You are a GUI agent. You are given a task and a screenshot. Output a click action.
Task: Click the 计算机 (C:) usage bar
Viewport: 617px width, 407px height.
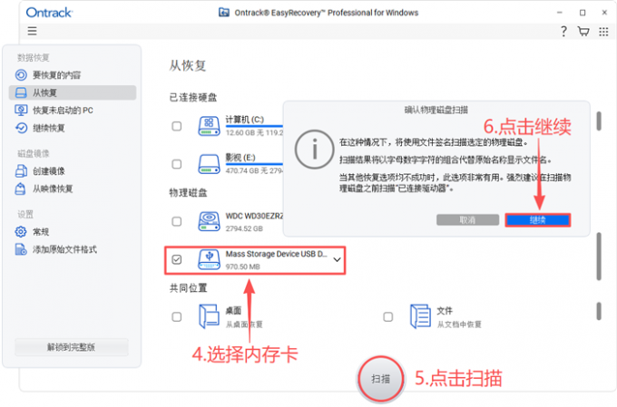pos(254,126)
